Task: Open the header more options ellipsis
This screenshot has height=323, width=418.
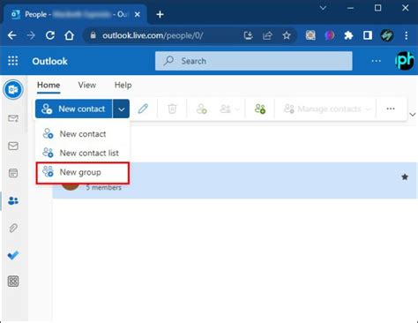Action: click(x=376, y=61)
